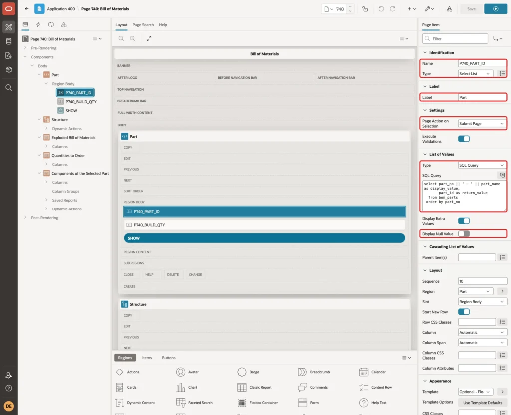Select the SHOW button in layout
Viewport: 511px width, 415px height.
(x=264, y=238)
